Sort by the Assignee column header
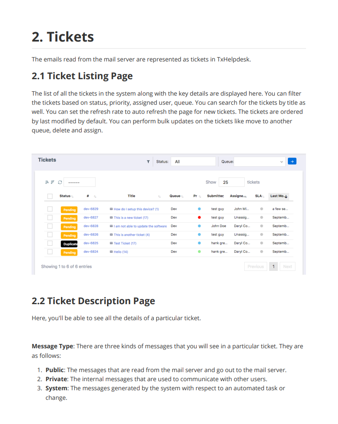 pos(238,196)
